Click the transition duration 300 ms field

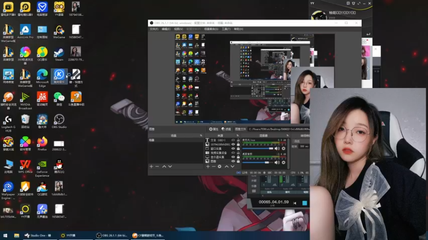point(304,147)
